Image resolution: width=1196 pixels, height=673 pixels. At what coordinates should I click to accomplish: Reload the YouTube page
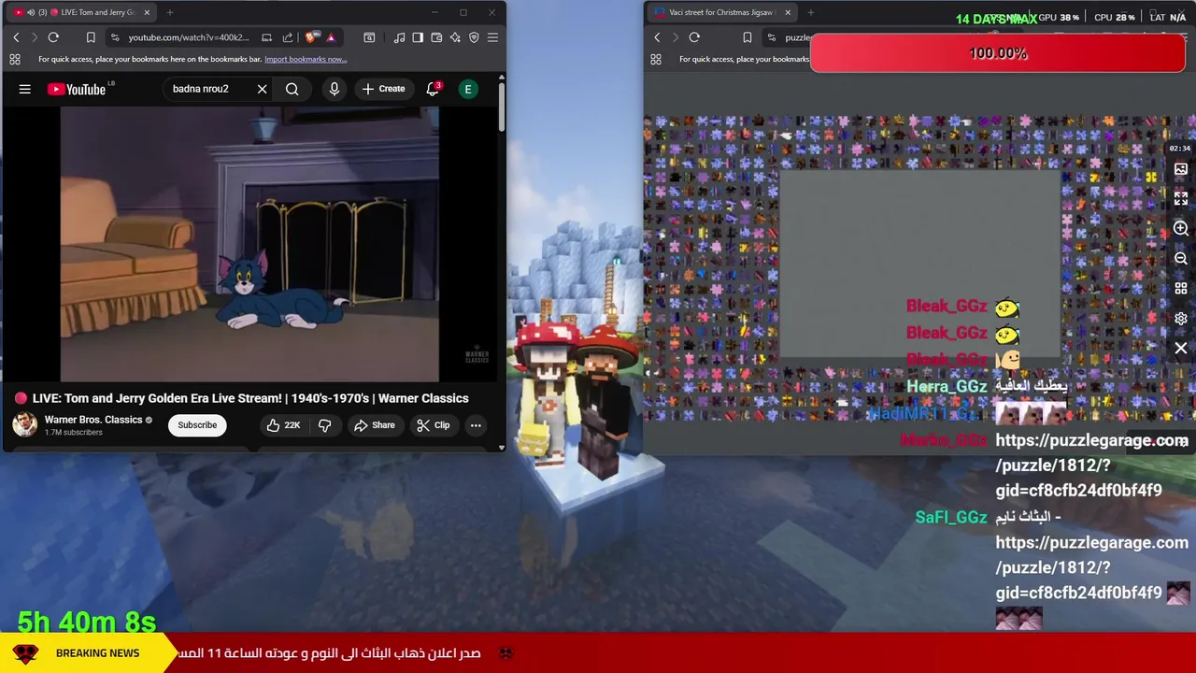pyautogui.click(x=53, y=37)
